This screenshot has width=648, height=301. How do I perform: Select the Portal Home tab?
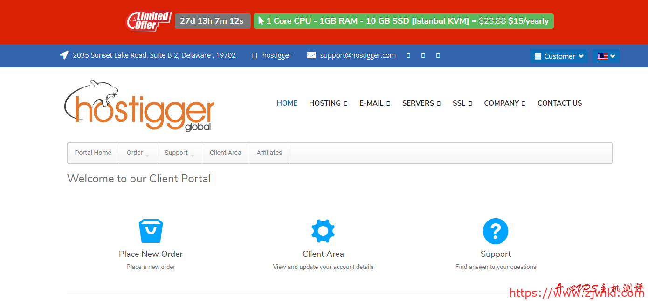93,153
